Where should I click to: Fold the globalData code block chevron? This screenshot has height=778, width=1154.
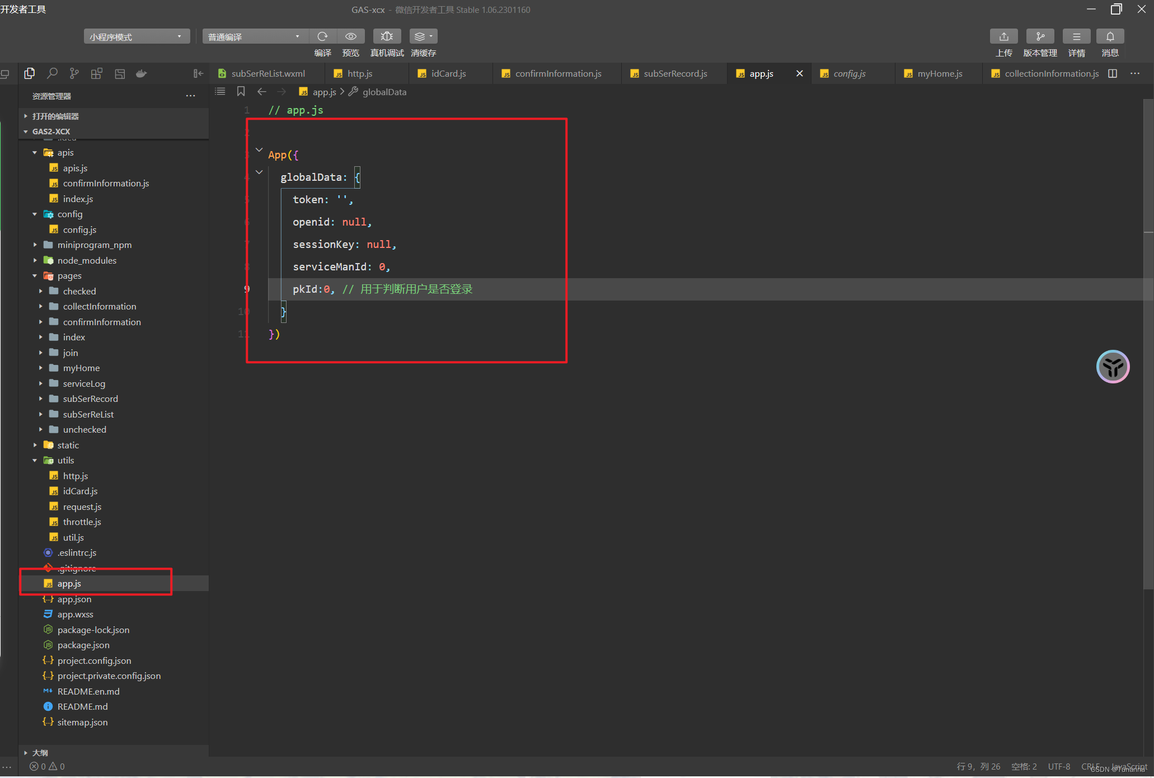click(259, 172)
